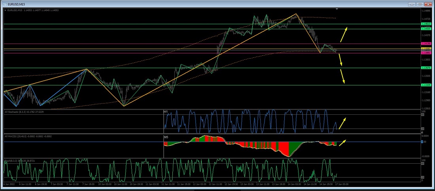Click the 1.13676 green price level tag
Image resolution: width=435 pixels, height=191 pixels.
coord(426,68)
